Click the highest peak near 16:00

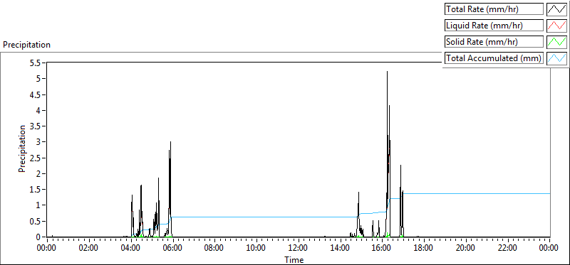coord(387,72)
